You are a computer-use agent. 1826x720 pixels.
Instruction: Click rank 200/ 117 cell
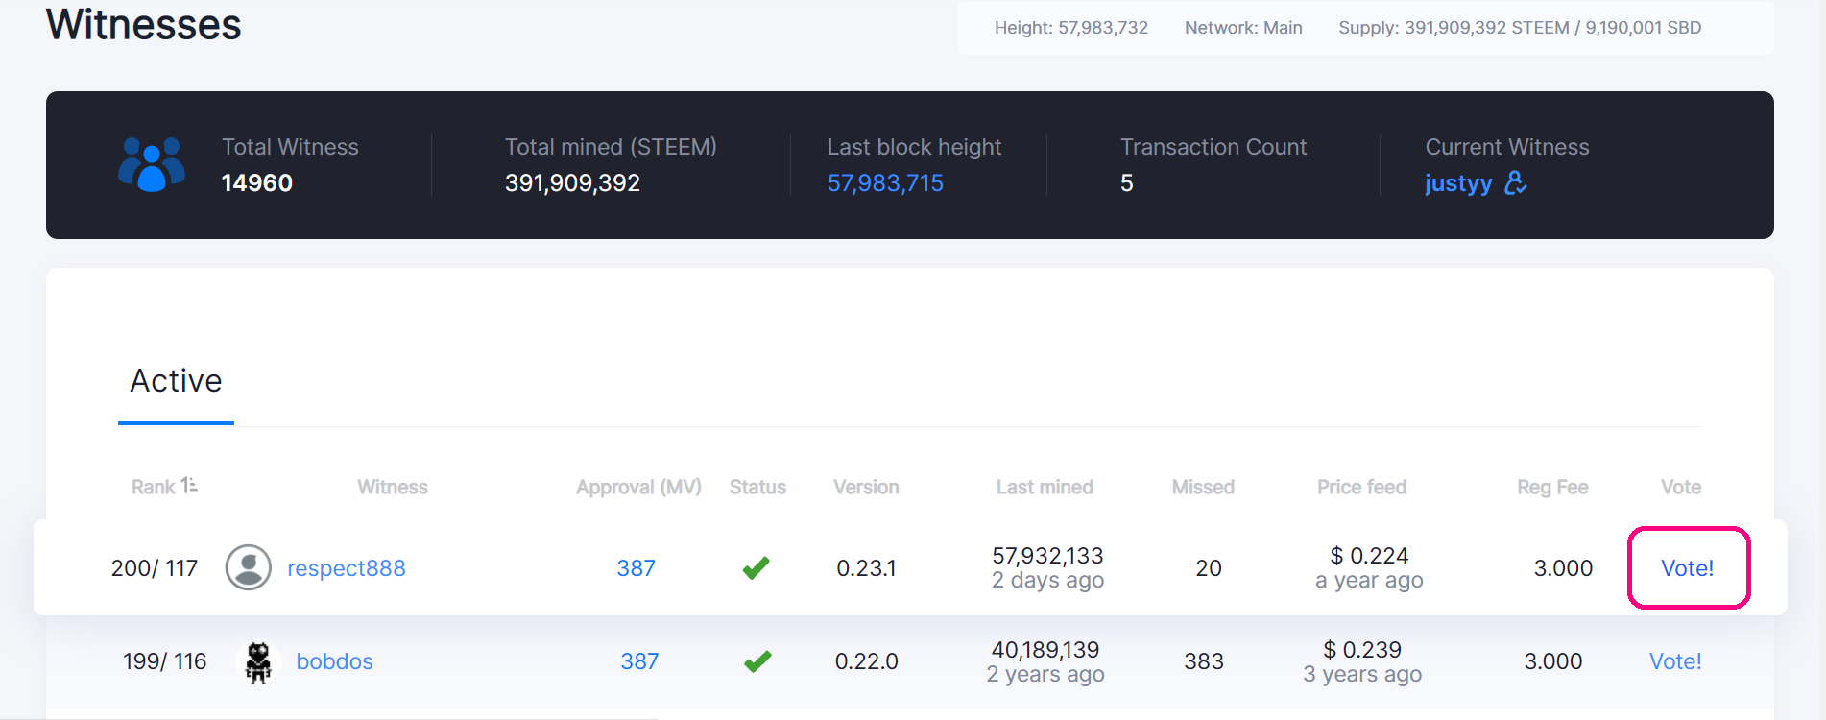coord(155,568)
